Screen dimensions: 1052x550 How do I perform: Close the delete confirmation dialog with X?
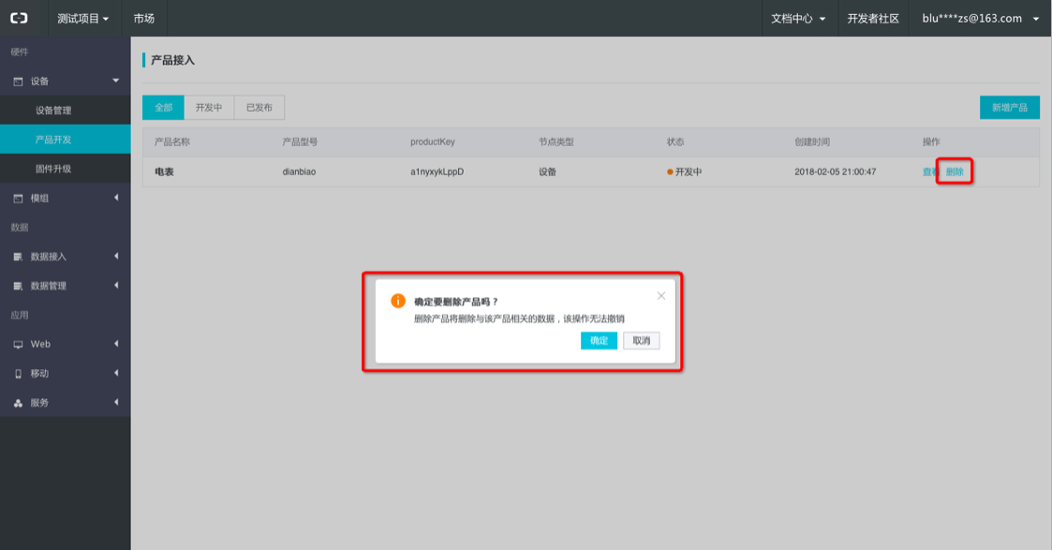[660, 296]
